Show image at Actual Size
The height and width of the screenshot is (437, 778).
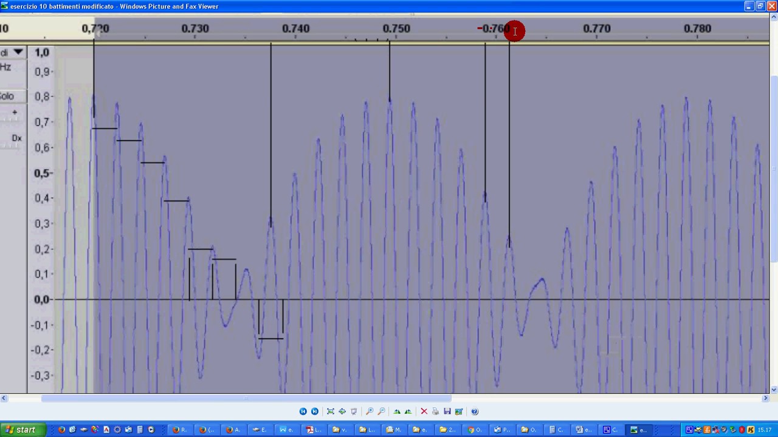point(342,412)
